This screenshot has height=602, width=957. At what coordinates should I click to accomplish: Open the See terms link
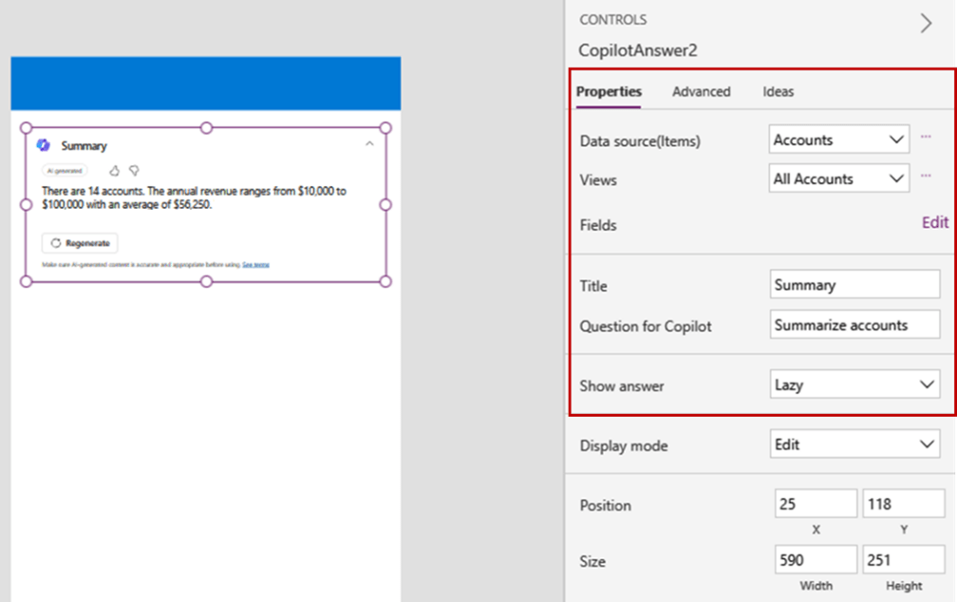pos(254,265)
